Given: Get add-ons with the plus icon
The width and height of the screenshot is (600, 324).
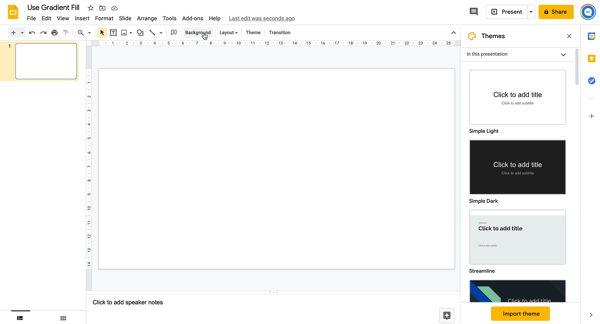Looking at the screenshot, I should click(x=591, y=116).
